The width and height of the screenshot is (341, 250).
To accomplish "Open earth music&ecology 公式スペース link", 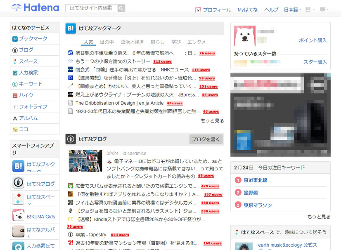I will tap(287, 247).
